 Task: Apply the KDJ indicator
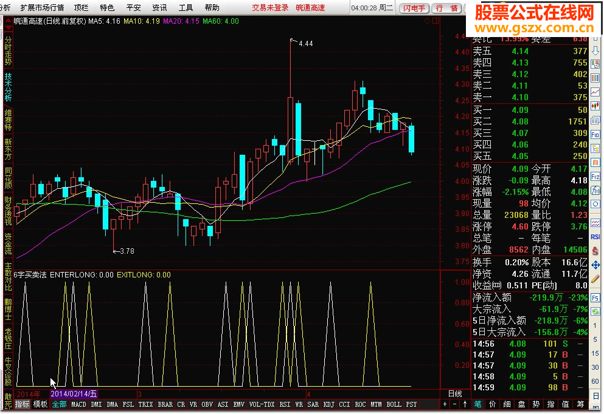click(328, 404)
